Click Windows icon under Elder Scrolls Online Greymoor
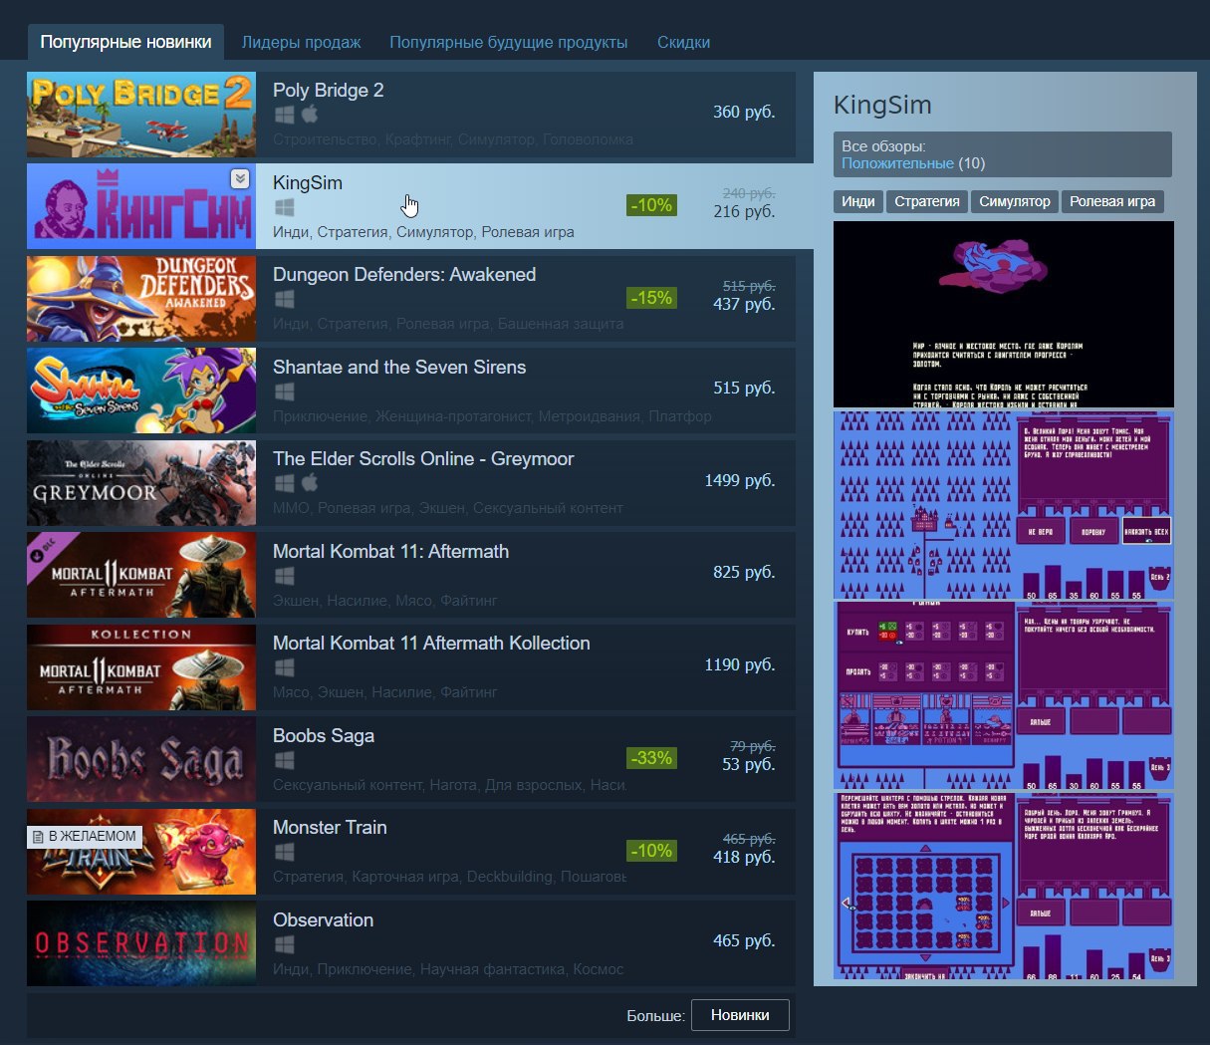Viewport: 1210px width, 1045px height. [285, 483]
